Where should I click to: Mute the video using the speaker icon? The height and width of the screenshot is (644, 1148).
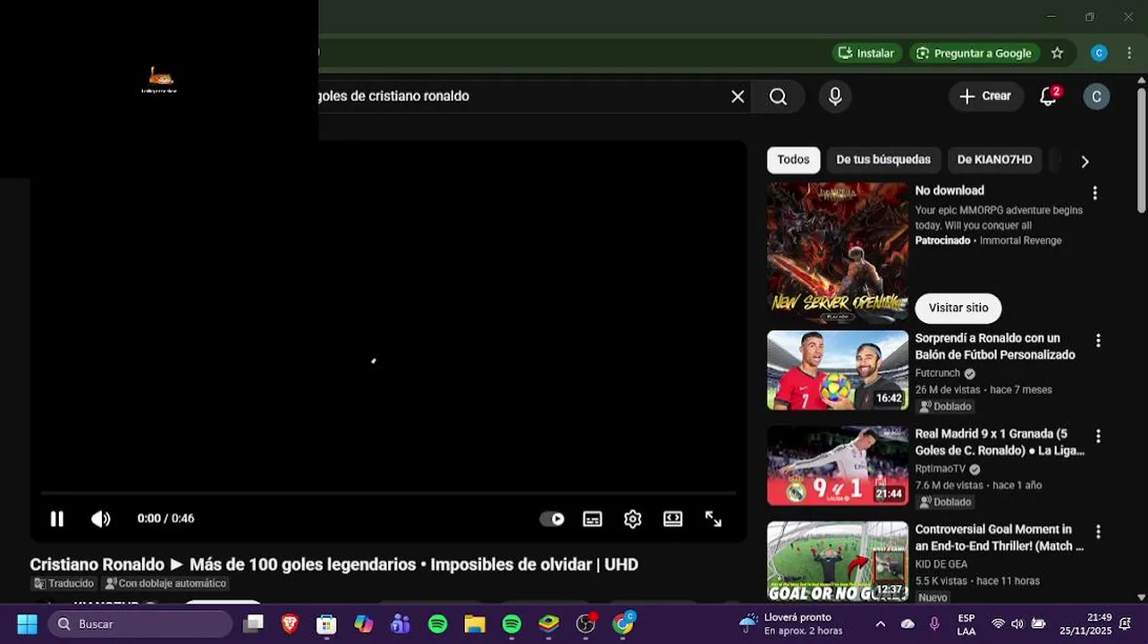coord(100,519)
